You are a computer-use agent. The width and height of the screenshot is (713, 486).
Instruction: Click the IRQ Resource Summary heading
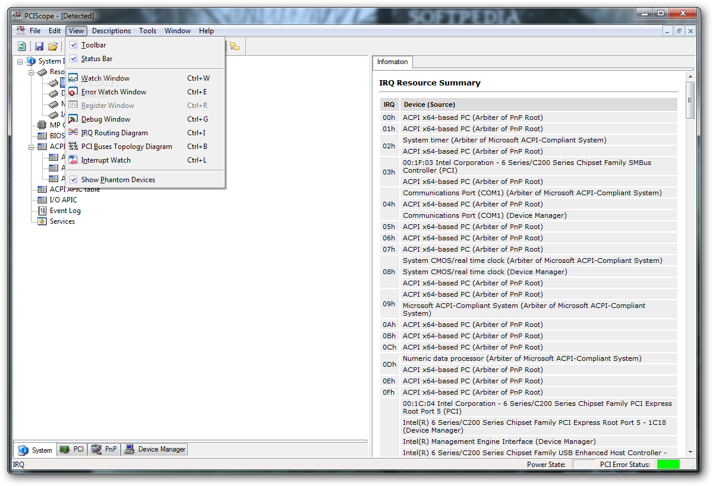430,83
